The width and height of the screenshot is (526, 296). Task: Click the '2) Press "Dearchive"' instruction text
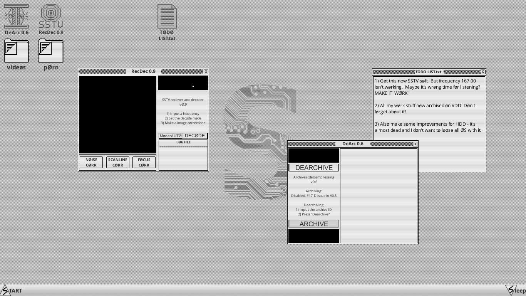(314, 214)
